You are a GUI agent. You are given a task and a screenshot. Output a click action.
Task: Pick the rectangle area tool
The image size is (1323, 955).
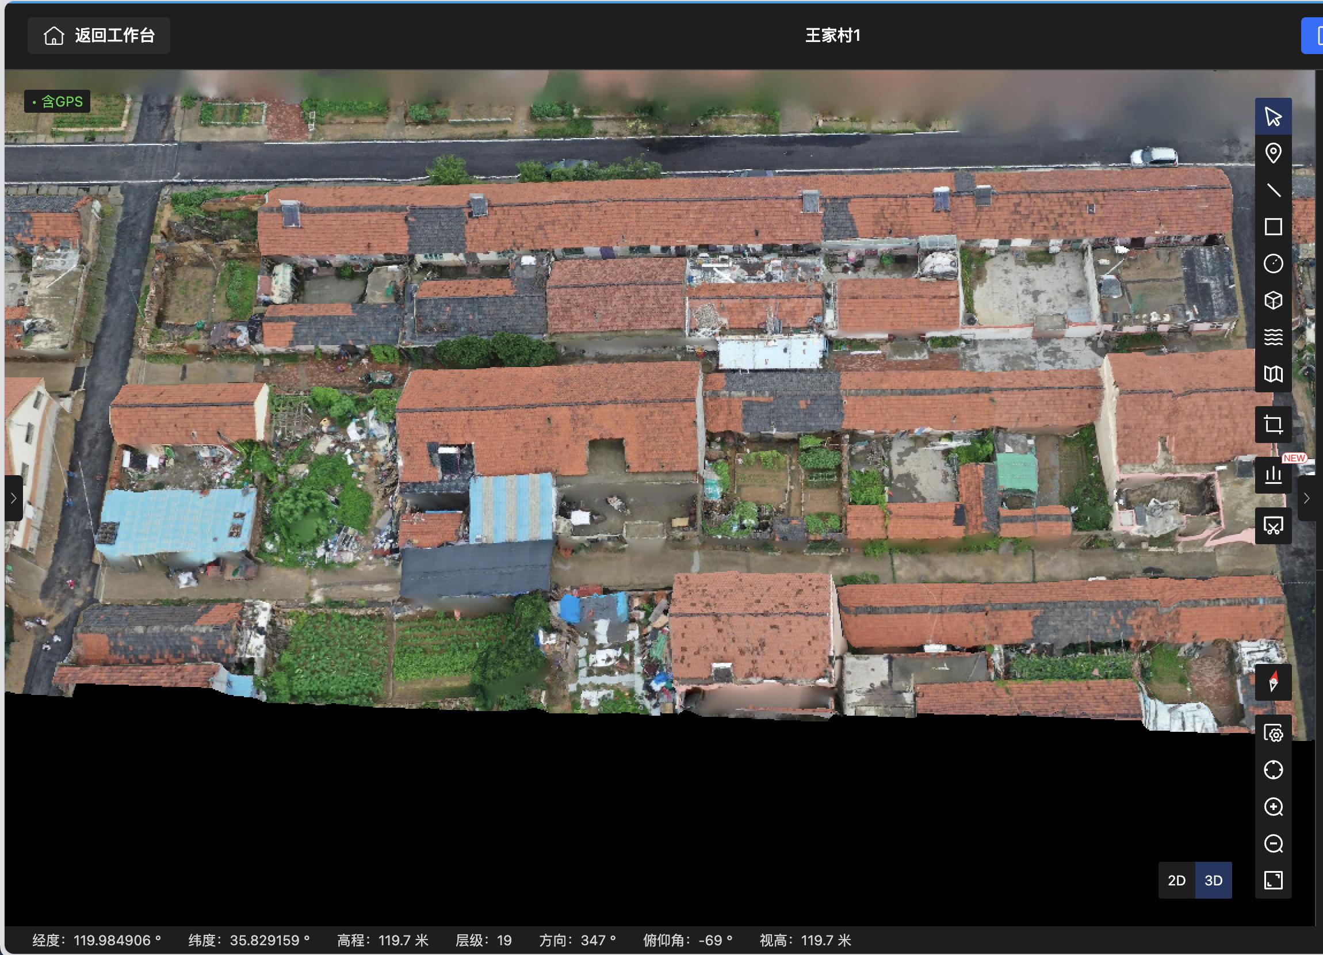click(1273, 227)
